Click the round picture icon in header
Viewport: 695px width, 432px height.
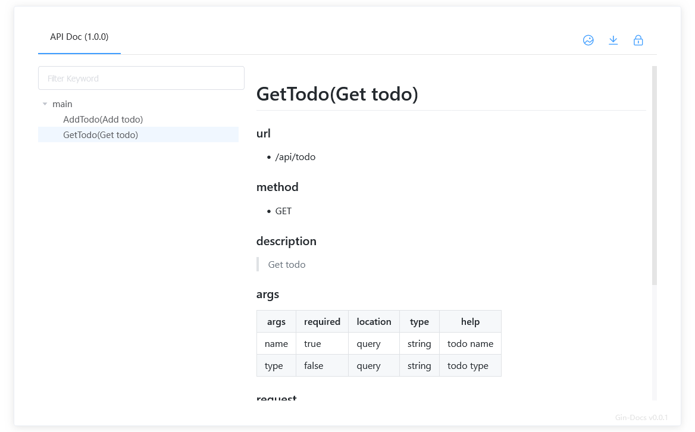588,40
